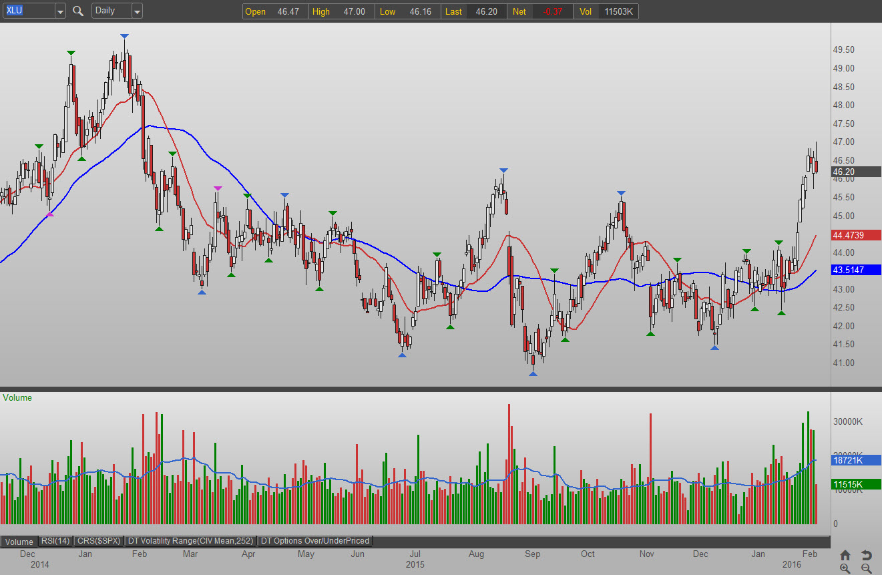This screenshot has width=882, height=575.
Task: Reset chart view with the home icon
Action: 845,555
